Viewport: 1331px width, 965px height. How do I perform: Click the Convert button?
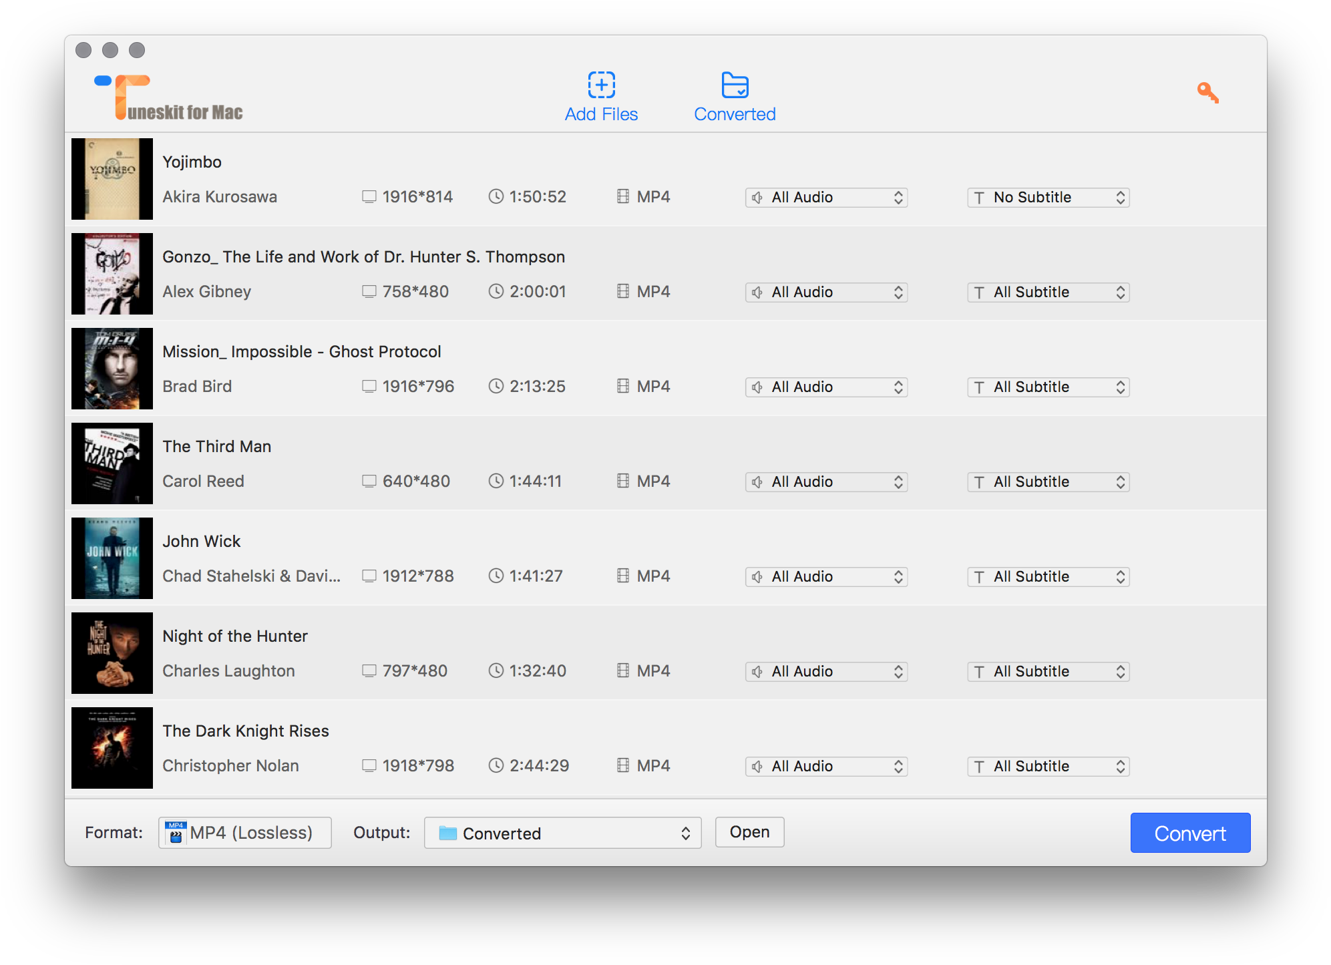[1190, 833]
